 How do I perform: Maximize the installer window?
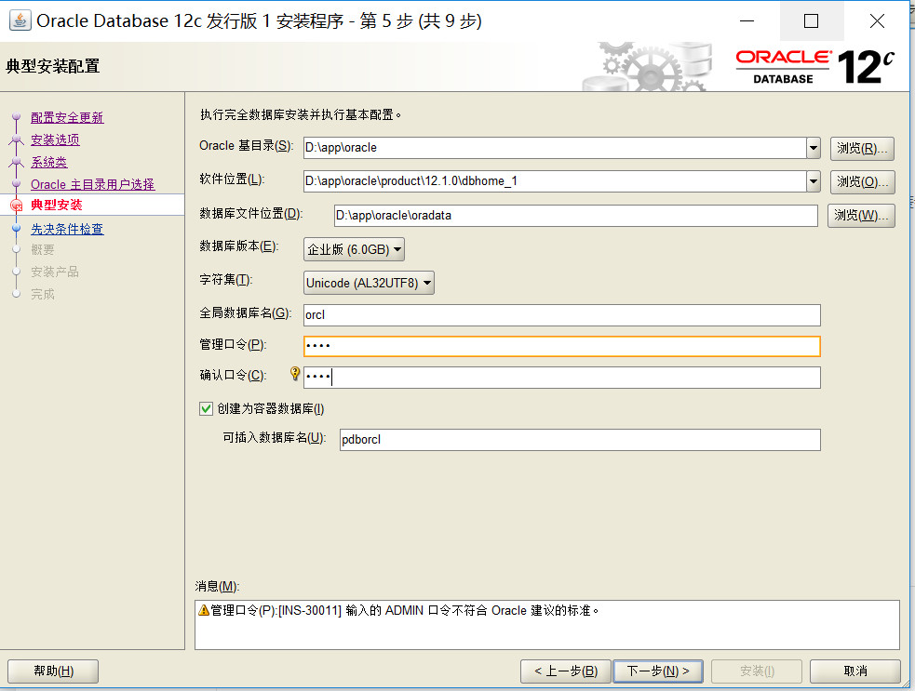pyautogui.click(x=811, y=21)
